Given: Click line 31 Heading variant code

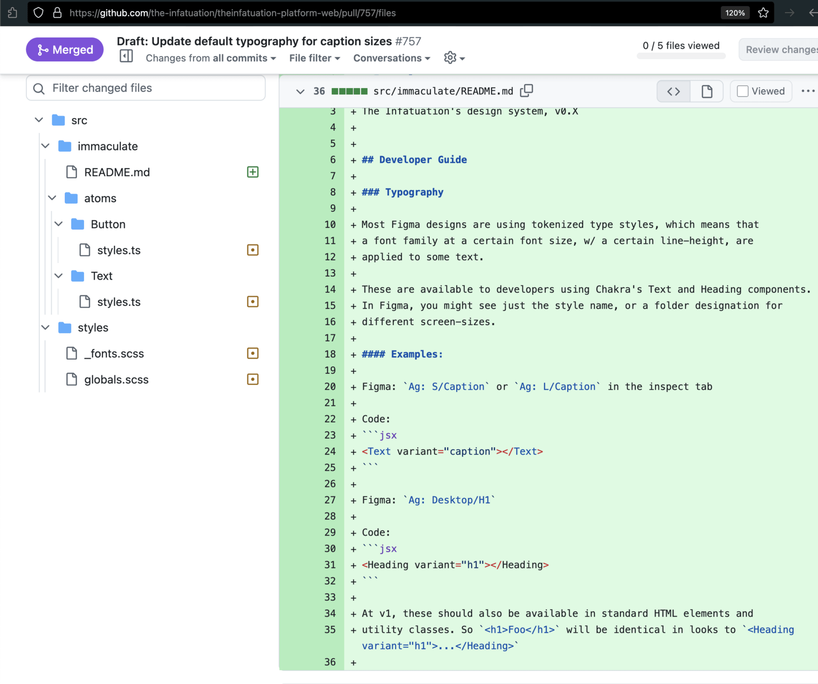Looking at the screenshot, I should (x=455, y=565).
